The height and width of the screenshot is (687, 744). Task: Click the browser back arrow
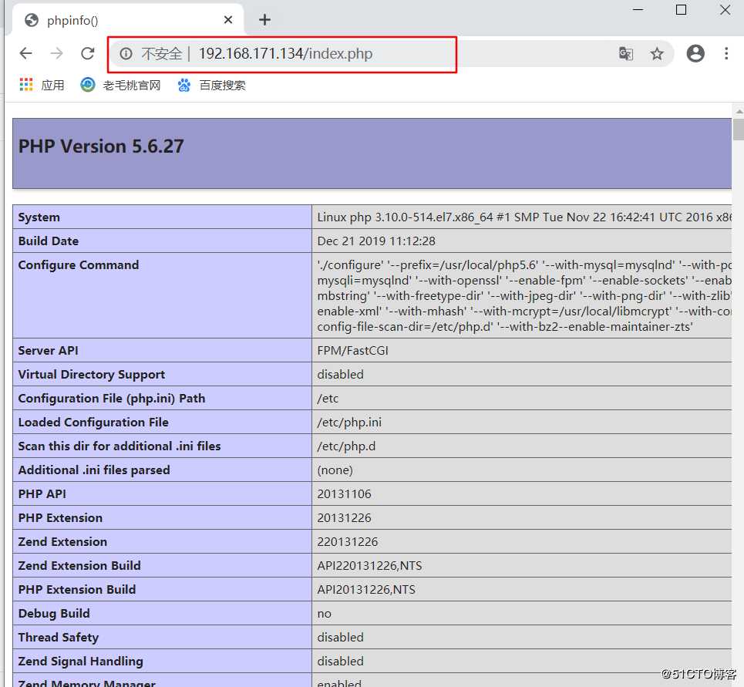[x=26, y=53]
